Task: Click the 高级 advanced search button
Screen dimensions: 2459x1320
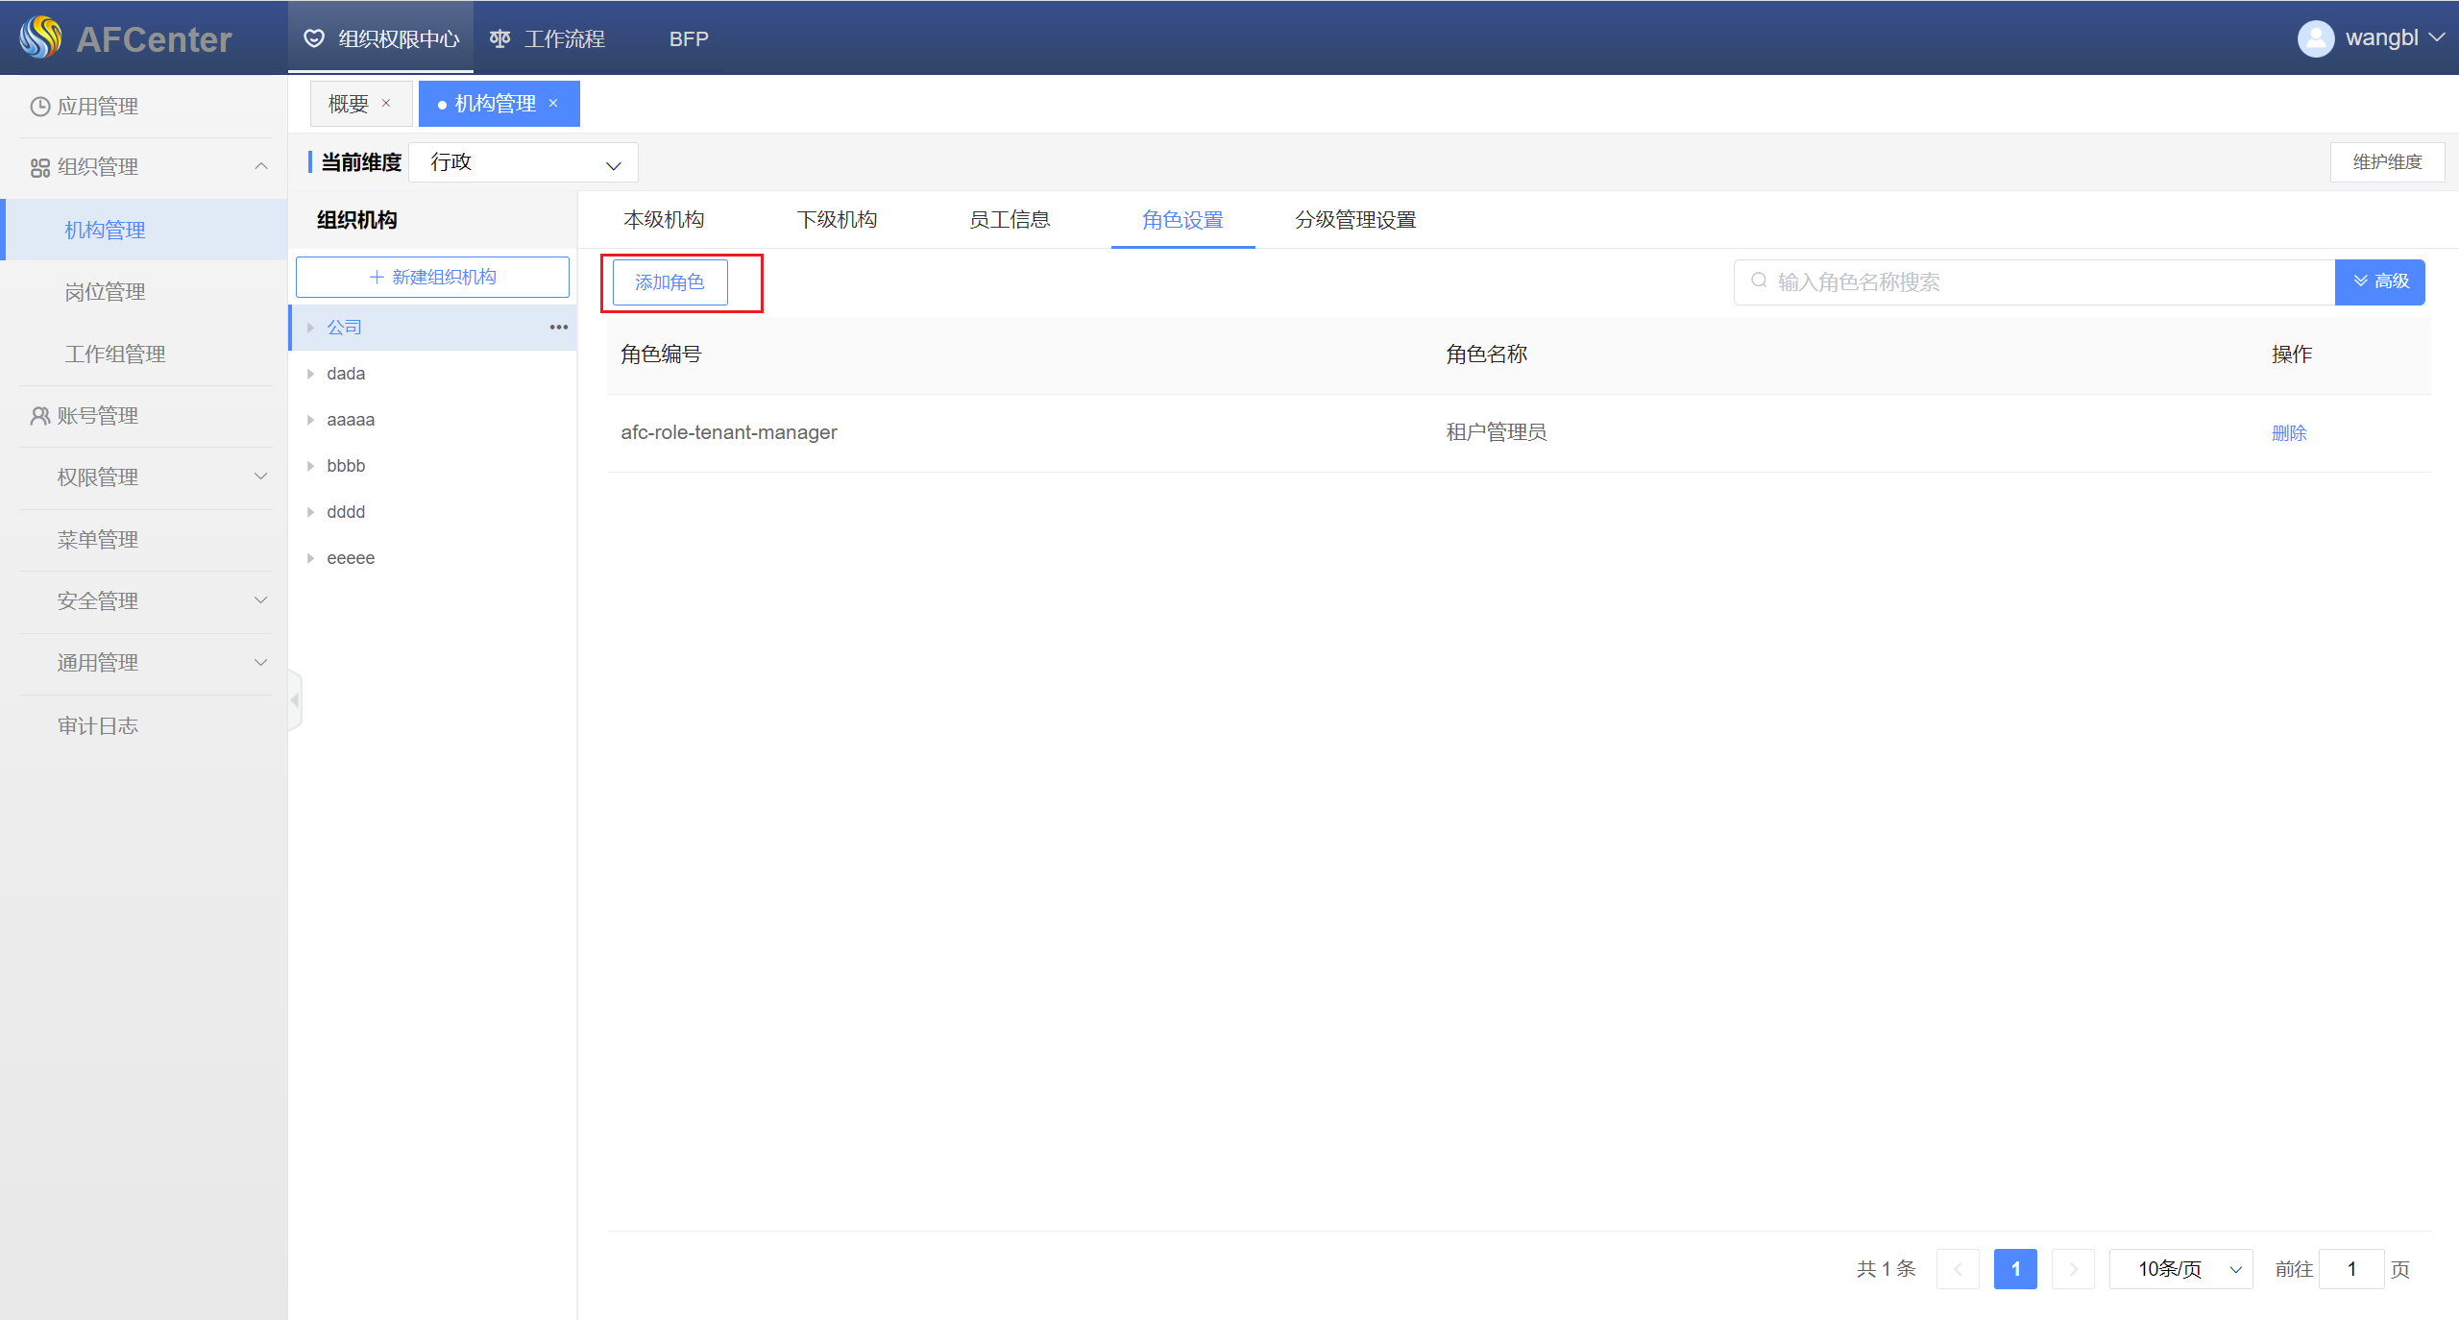Action: point(2380,281)
